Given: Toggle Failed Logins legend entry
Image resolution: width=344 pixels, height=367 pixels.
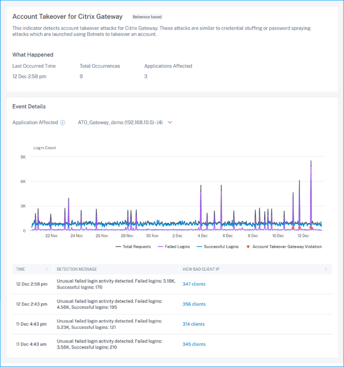Looking at the screenshot, I should coord(174,247).
